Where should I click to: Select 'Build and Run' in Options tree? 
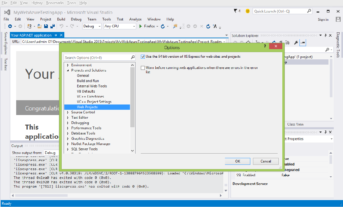click(88, 81)
